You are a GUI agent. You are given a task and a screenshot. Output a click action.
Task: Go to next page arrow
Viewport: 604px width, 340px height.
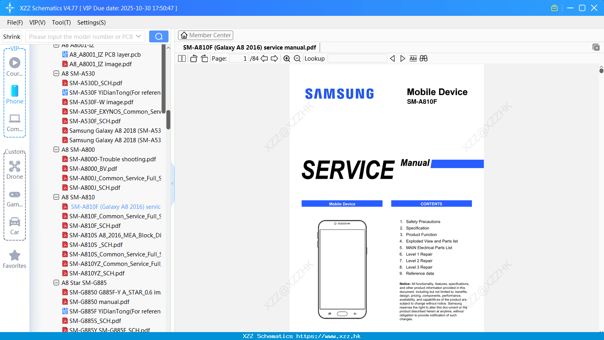pyautogui.click(x=274, y=59)
